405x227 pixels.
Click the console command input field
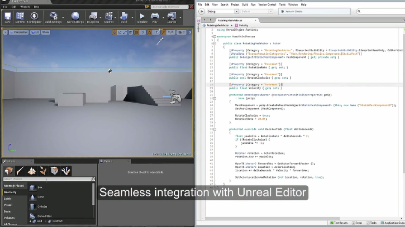(x=170, y=7)
